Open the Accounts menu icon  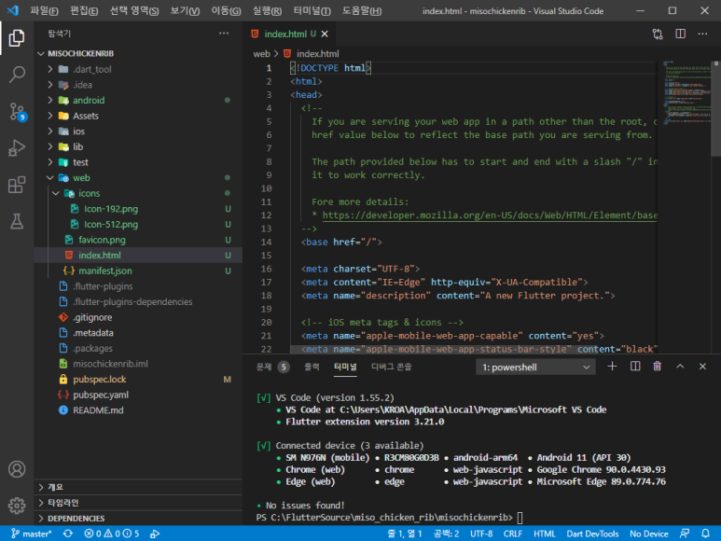(x=17, y=469)
